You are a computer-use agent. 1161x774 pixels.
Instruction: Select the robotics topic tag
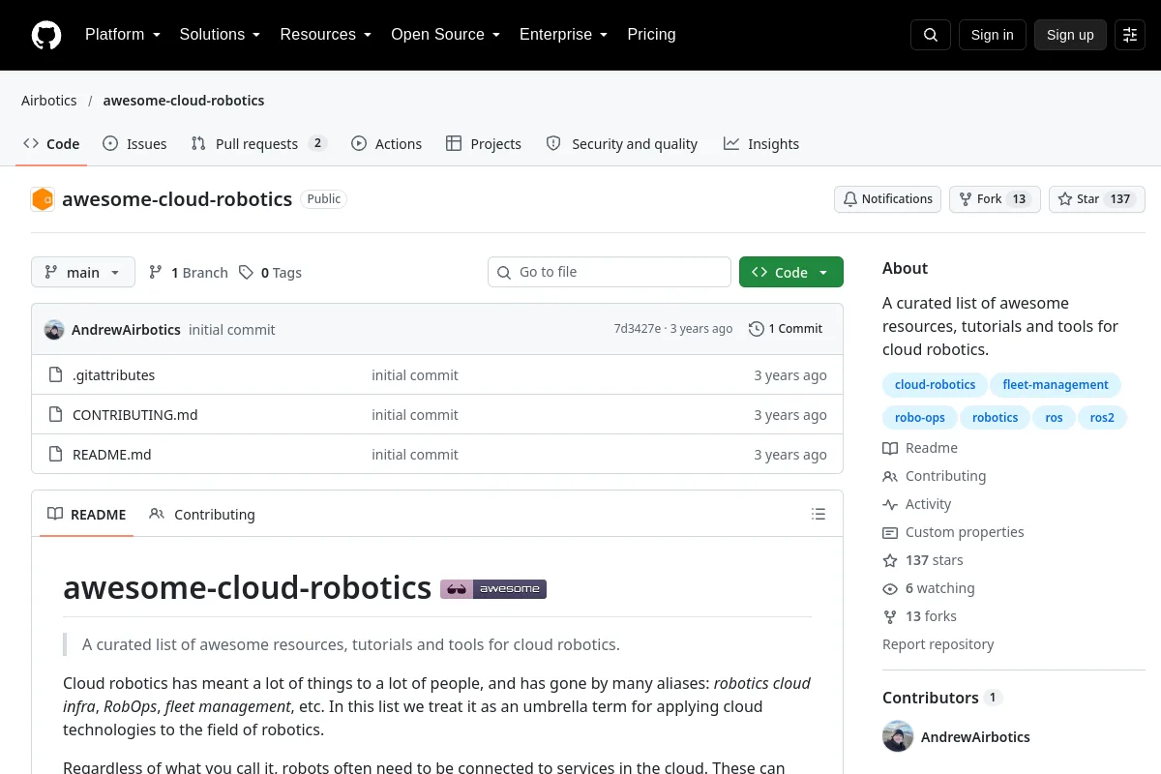click(996, 418)
